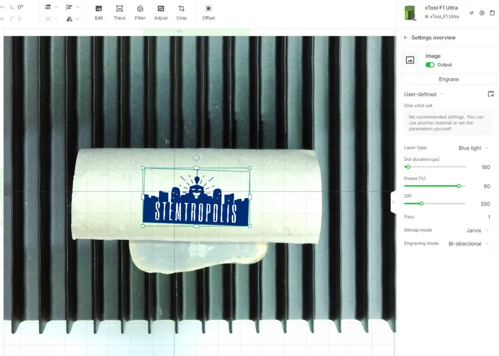Go back from Settings overview
This screenshot has height=356, width=499.
405,37
